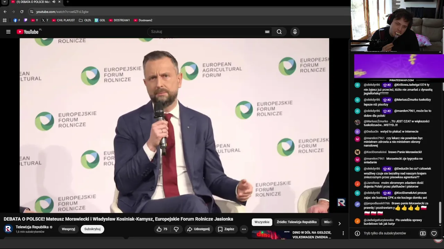The width and height of the screenshot is (444, 249).
Task: Open the Telewizja Republika channel avatar
Action: point(8,229)
